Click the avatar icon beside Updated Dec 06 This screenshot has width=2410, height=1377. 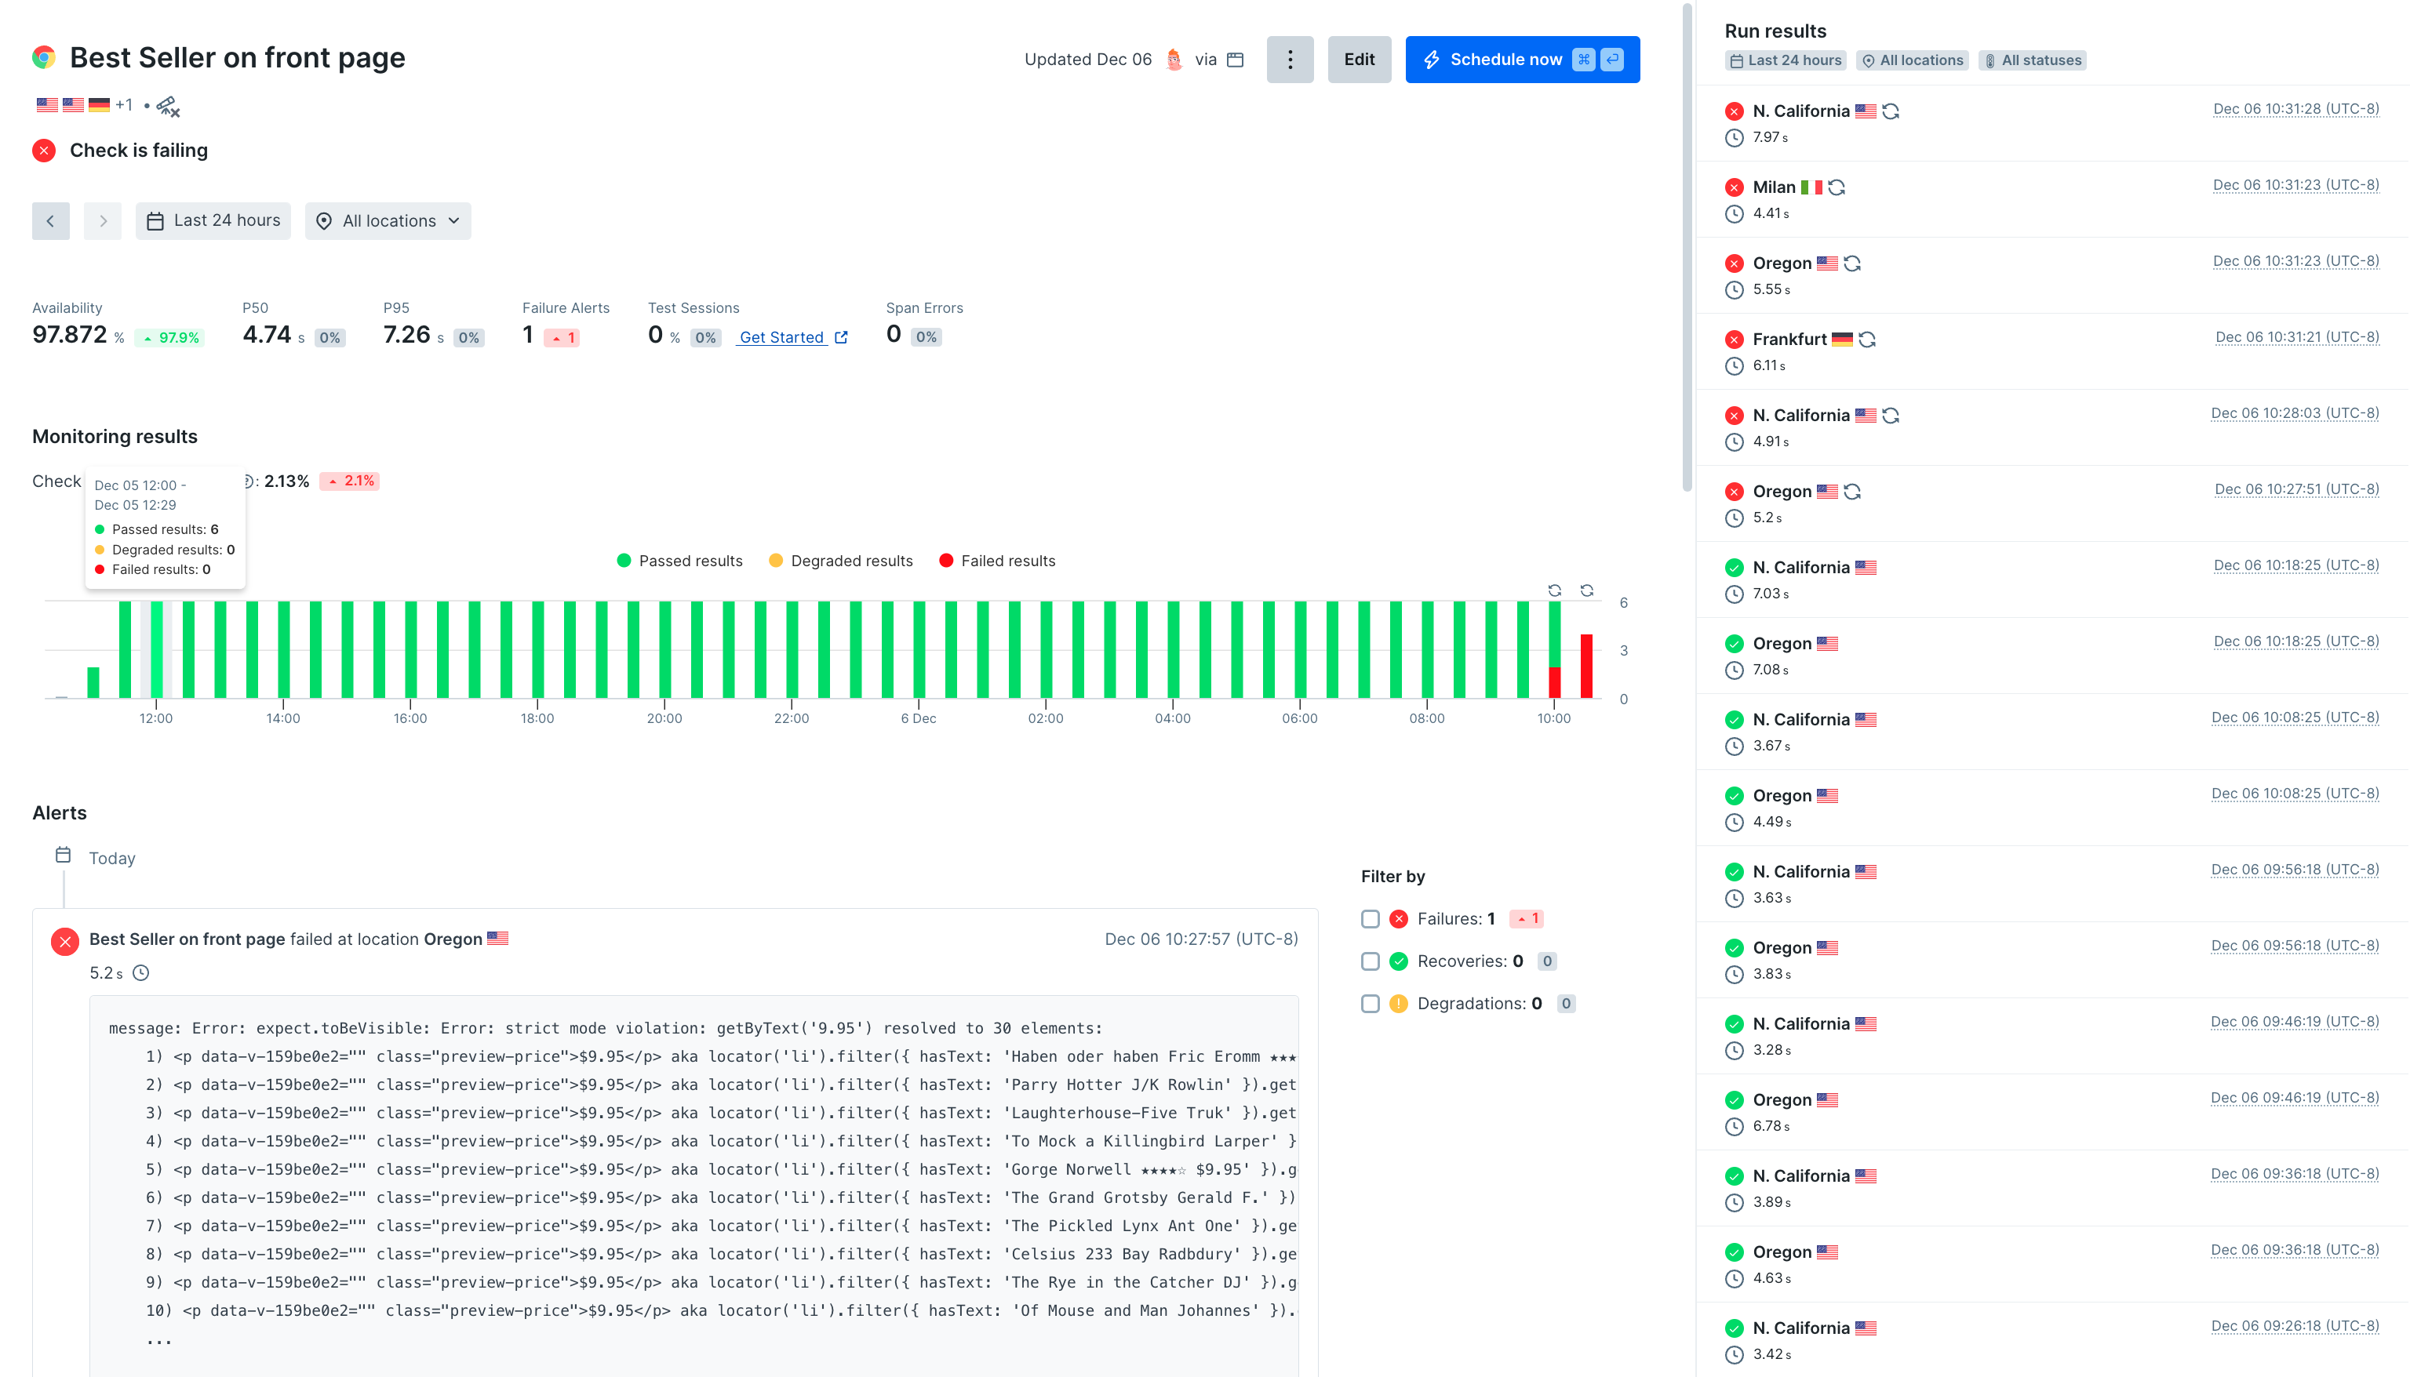(x=1173, y=59)
